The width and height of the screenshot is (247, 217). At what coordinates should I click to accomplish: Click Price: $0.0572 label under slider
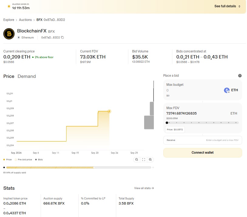[x=175, y=130]
